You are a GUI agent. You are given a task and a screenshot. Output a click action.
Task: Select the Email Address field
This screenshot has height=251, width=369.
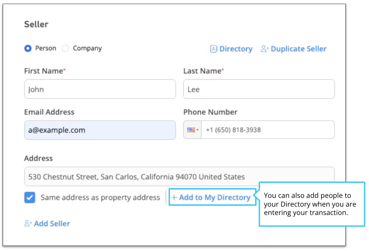(x=100, y=130)
